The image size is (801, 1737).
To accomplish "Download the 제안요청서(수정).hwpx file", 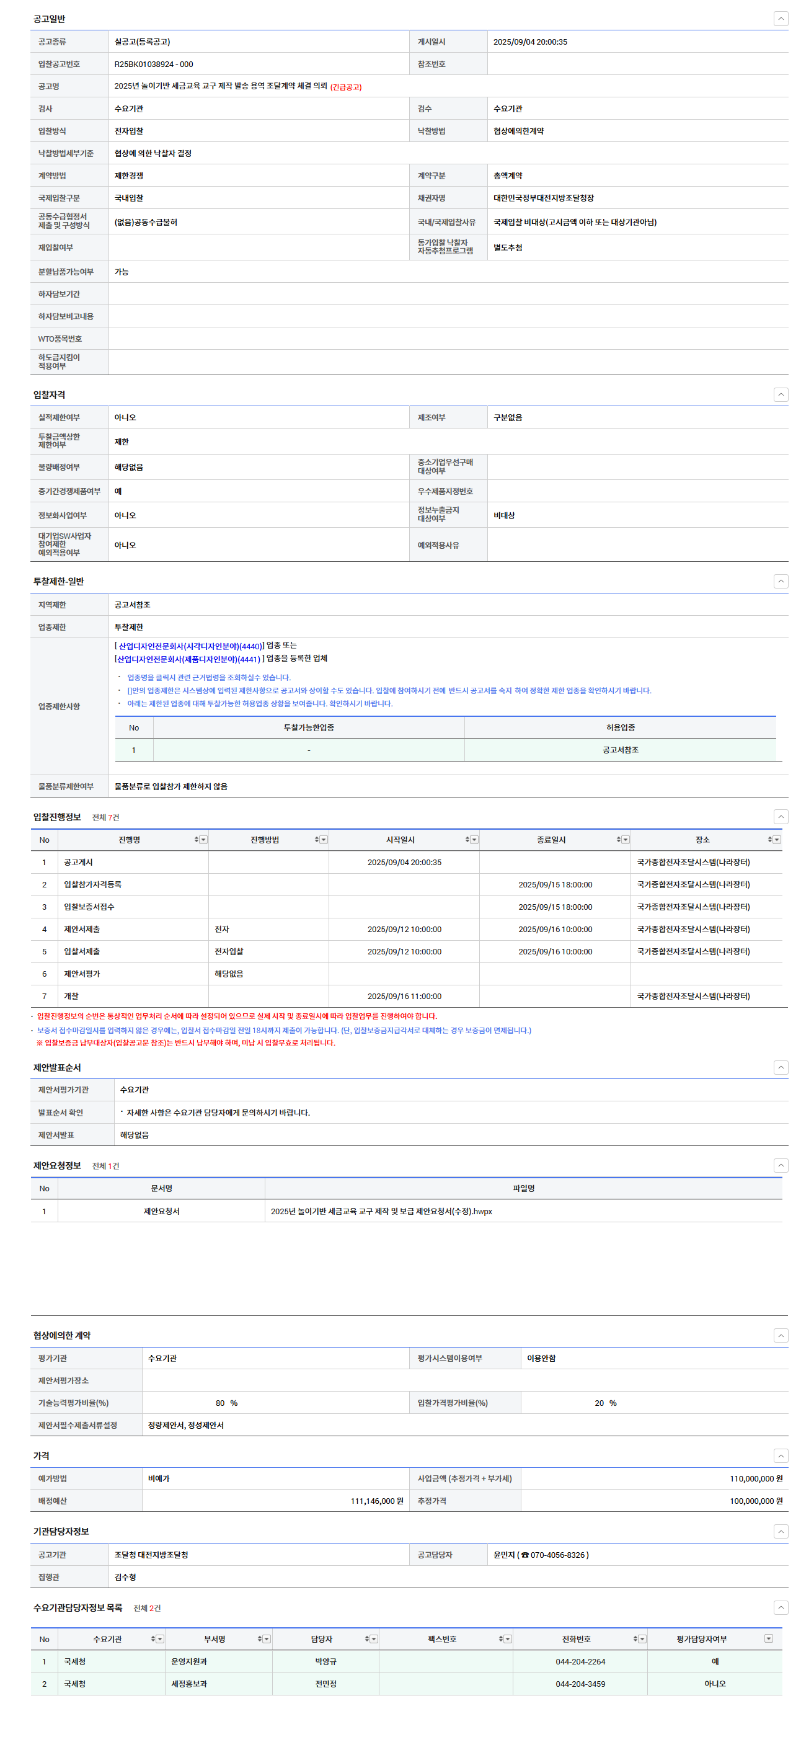I will point(381,1211).
